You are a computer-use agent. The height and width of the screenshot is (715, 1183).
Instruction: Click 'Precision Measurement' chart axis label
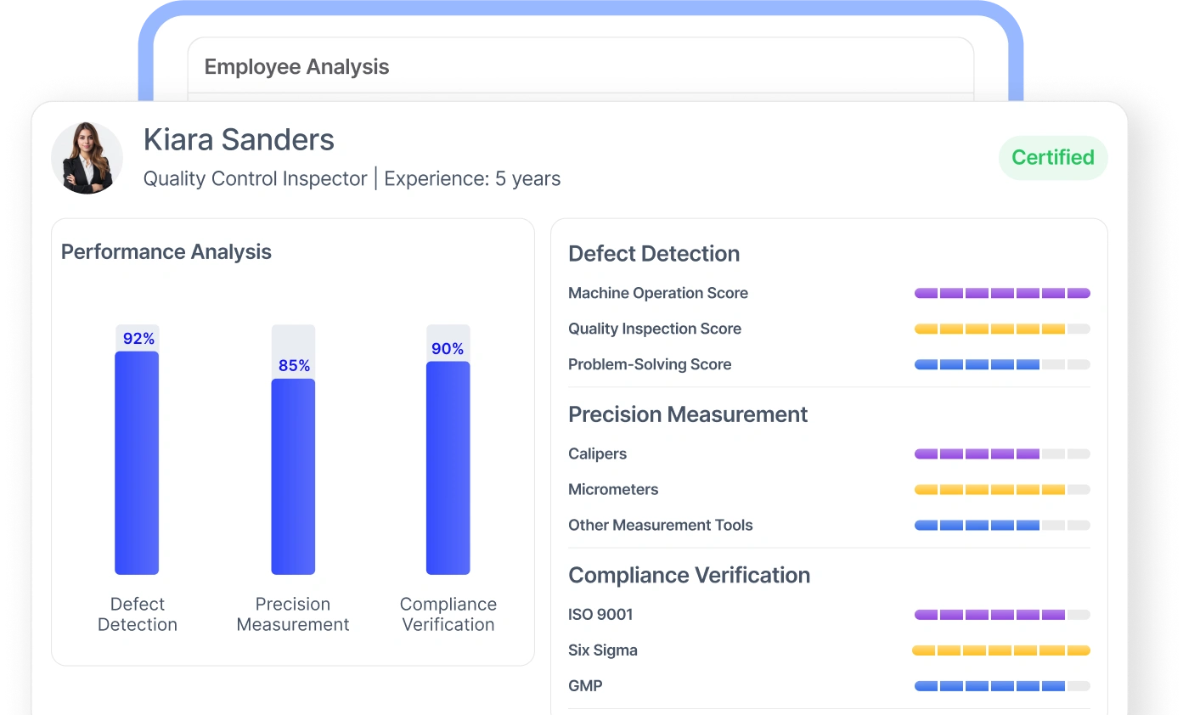click(293, 615)
